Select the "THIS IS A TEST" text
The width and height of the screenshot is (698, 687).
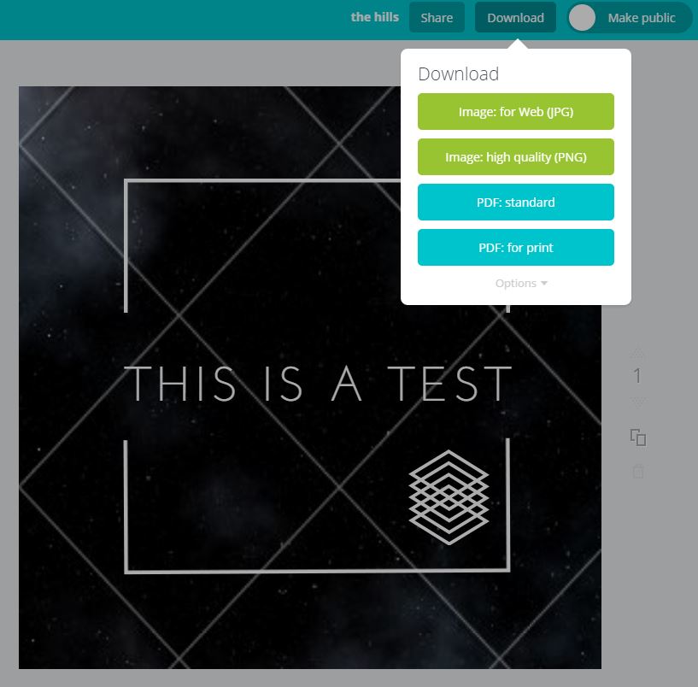318,385
